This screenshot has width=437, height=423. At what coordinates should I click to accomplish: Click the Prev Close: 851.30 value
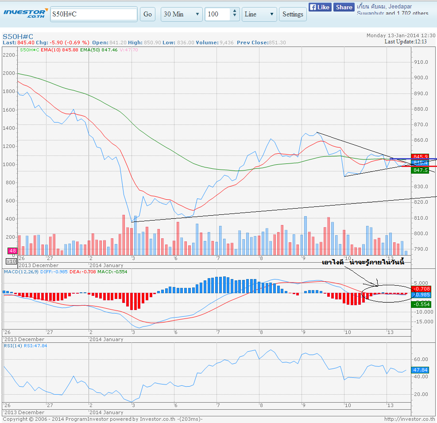[x=261, y=43]
